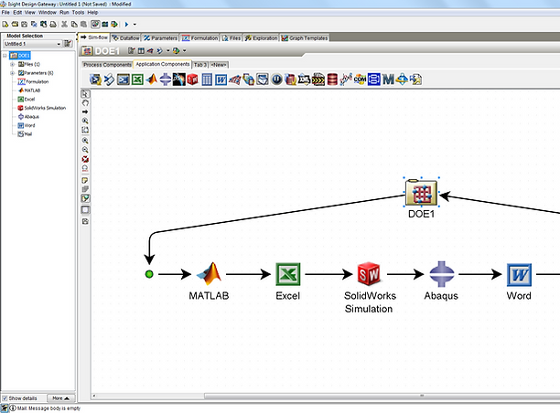Choose the Abaqus component in the palette toolbar
This screenshot has width=560, height=413.
coord(165,79)
